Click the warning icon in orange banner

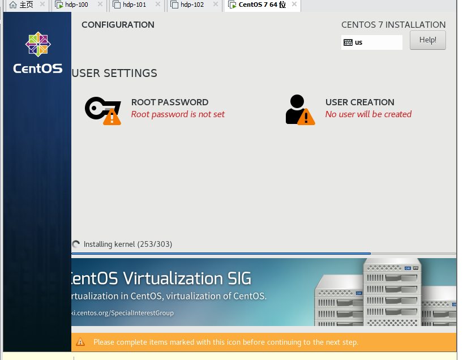pyautogui.click(x=80, y=342)
